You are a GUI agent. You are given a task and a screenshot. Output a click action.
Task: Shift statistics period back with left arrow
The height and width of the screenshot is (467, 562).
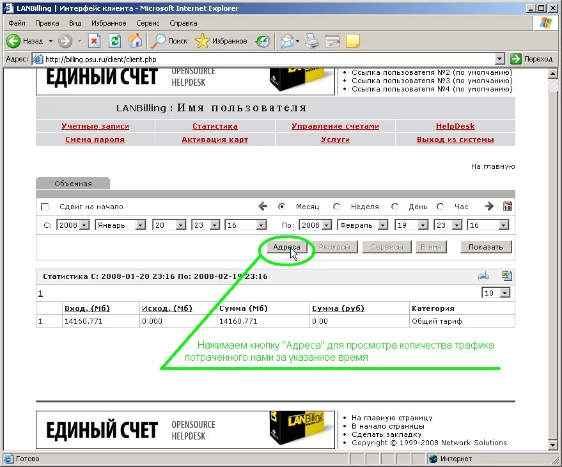point(263,206)
